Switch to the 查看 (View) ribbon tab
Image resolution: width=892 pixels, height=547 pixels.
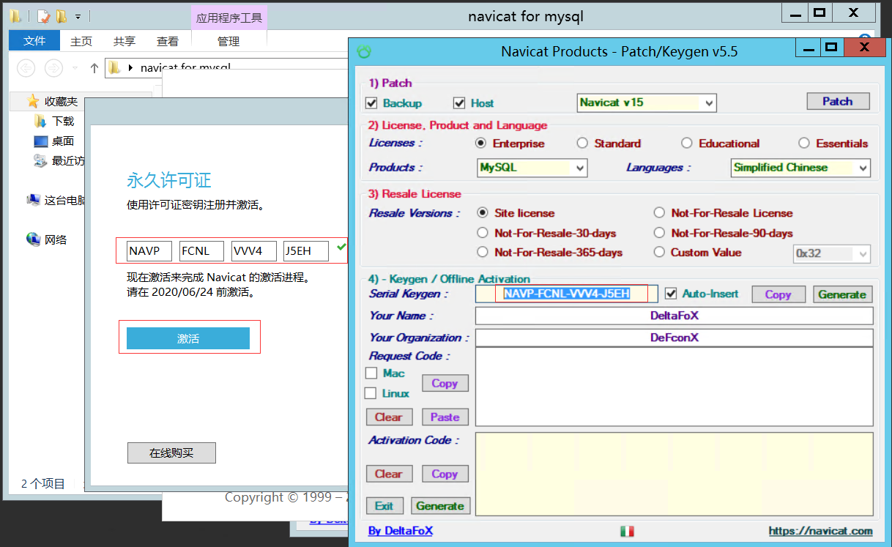(x=168, y=42)
